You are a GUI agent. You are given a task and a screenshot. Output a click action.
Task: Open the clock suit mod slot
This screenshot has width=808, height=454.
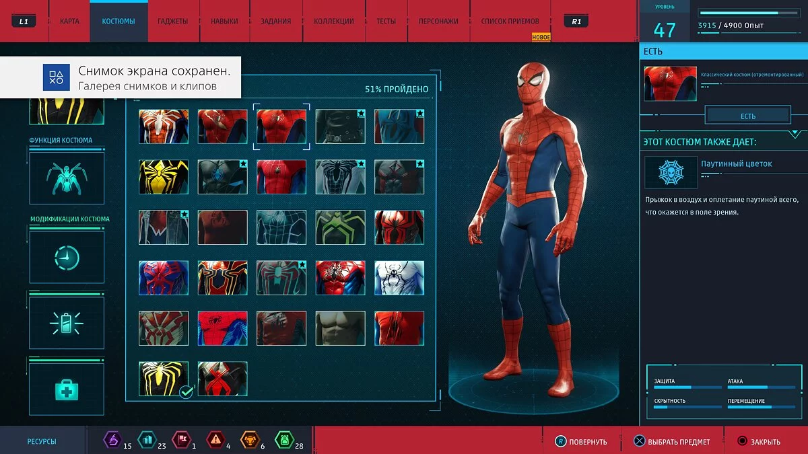click(x=67, y=258)
